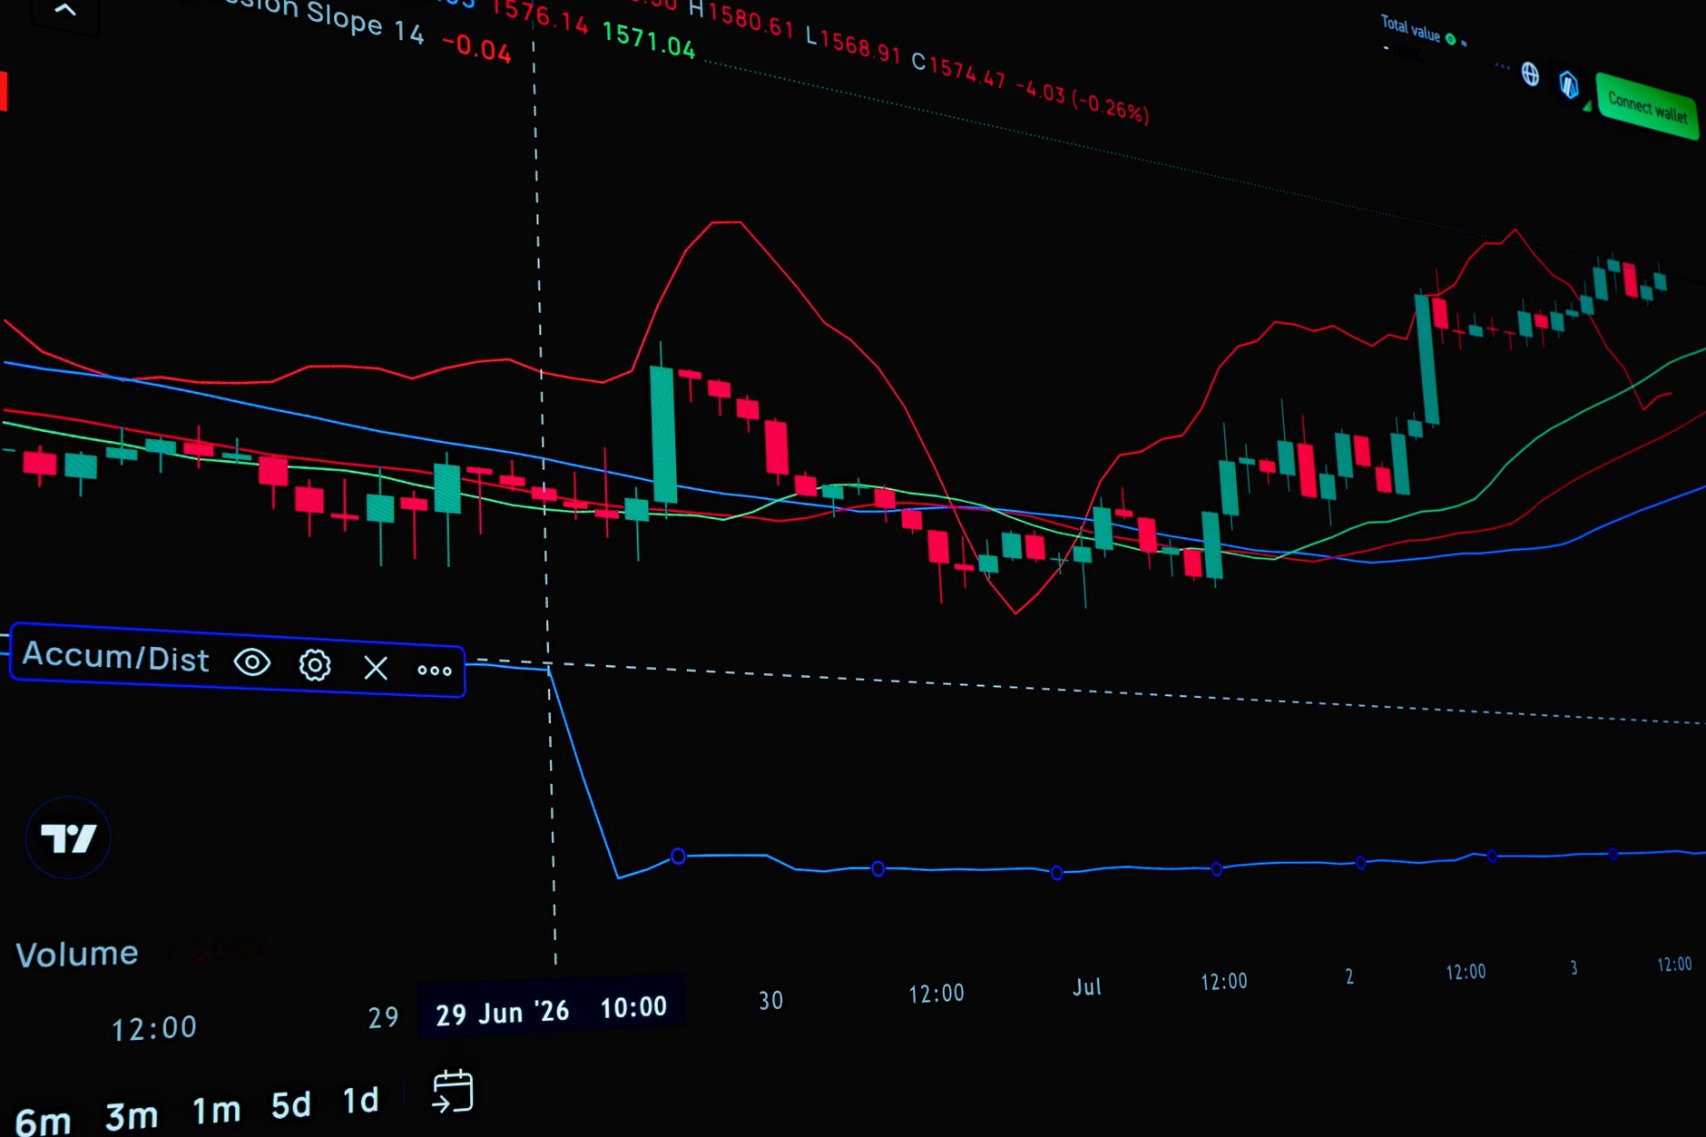Click the 30 date label on the time axis
This screenshot has width=1706, height=1137.
[x=770, y=1000]
